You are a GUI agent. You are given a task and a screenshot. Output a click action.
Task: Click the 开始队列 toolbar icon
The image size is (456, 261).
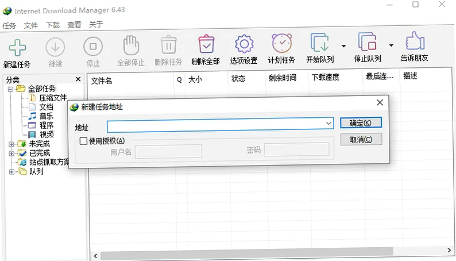[320, 43]
